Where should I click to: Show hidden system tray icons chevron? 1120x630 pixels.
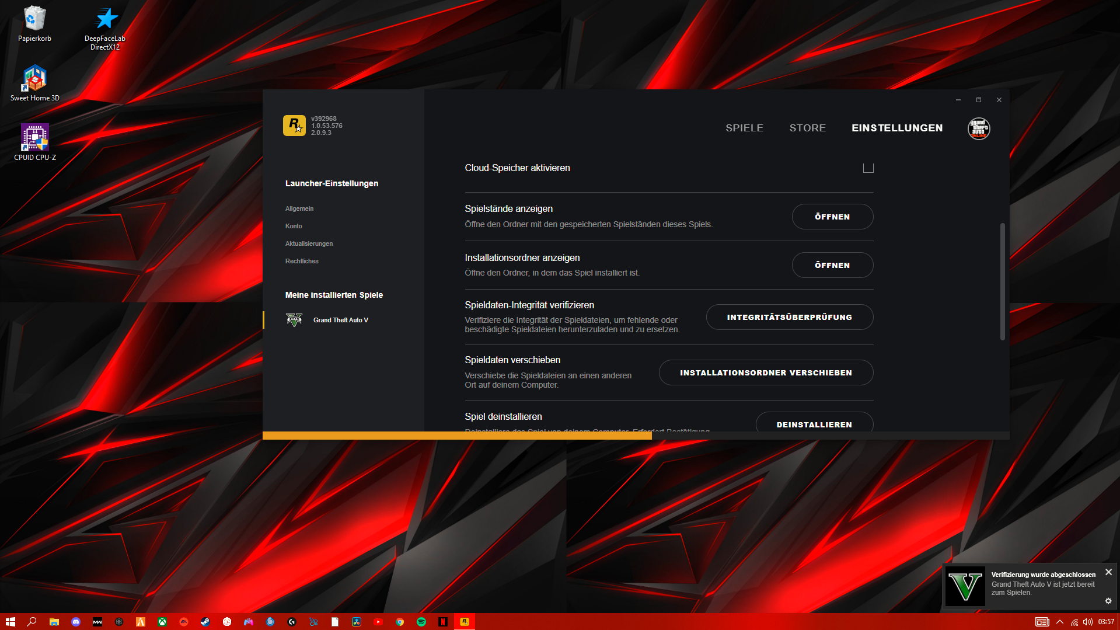point(1060,622)
